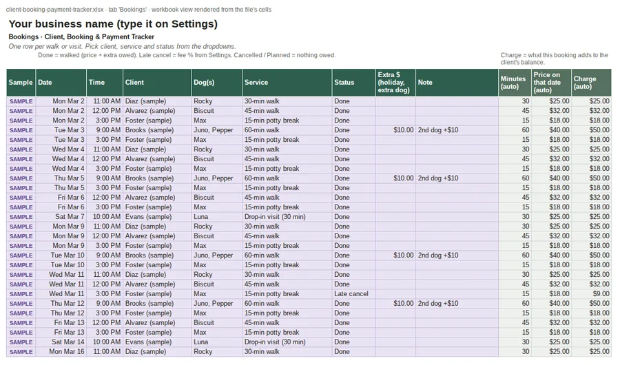
Task: Click the SAMPLE tag in the Mon Mar 16 row
Action: [21, 352]
